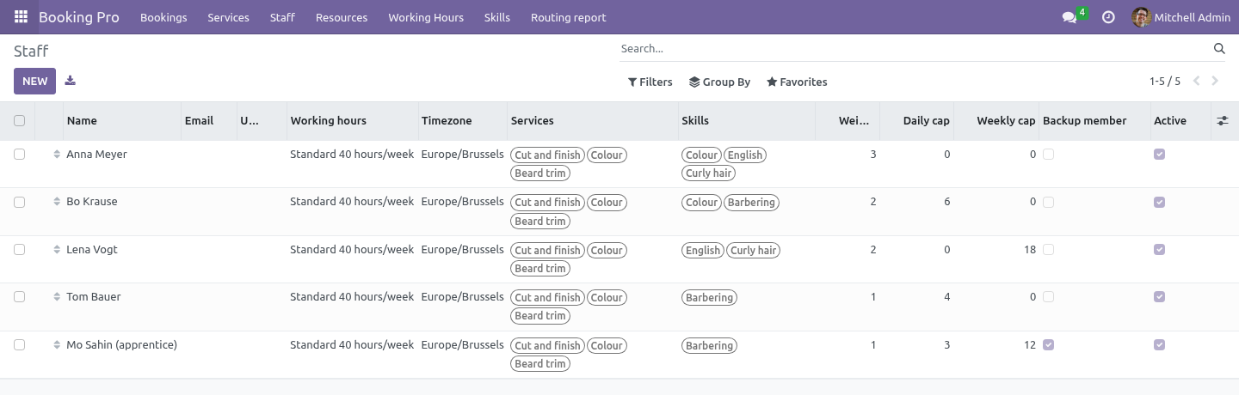The image size is (1239, 395).
Task: Click Lena Vogt Cut and finish tag
Action: (548, 251)
